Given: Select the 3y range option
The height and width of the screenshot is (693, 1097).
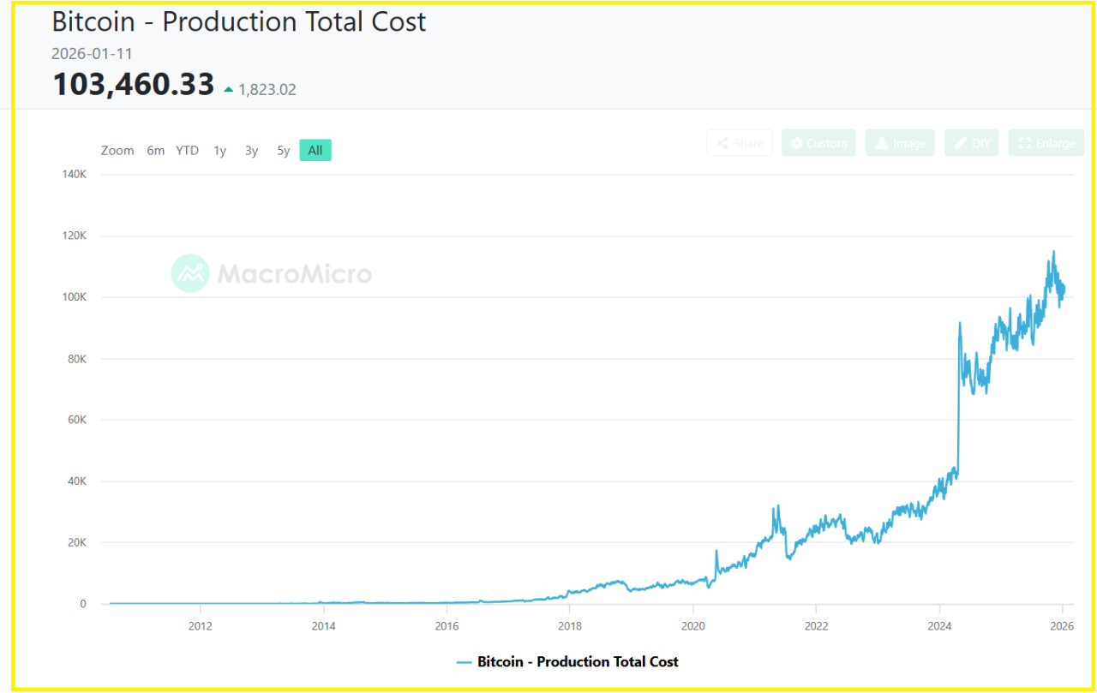Looking at the screenshot, I should tap(251, 150).
